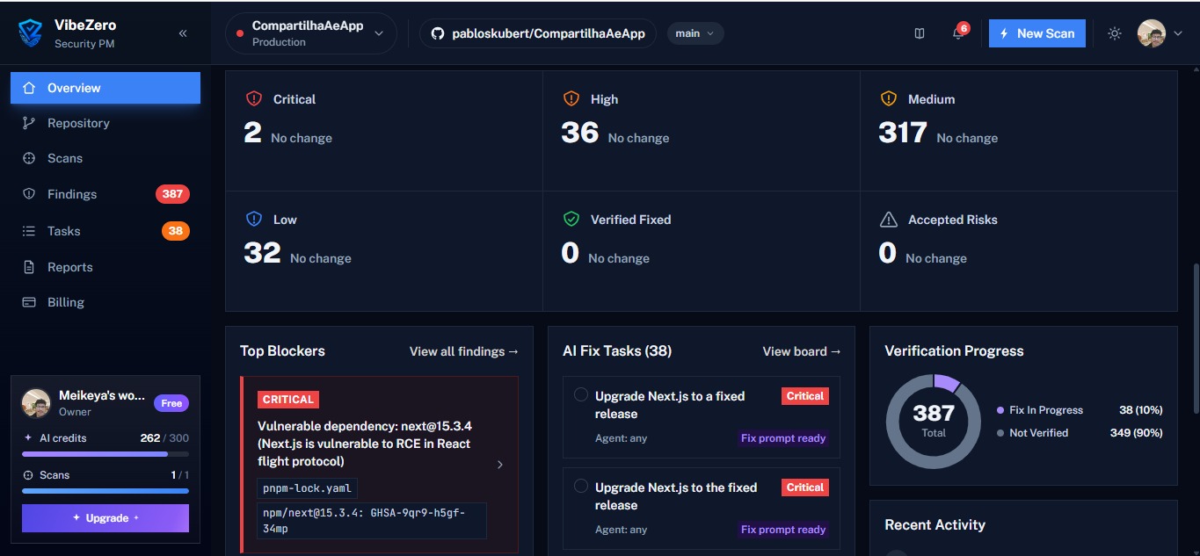Mark 'Upgrade Next.js to a fixed release' done
This screenshot has width=1200, height=556.
[581, 394]
